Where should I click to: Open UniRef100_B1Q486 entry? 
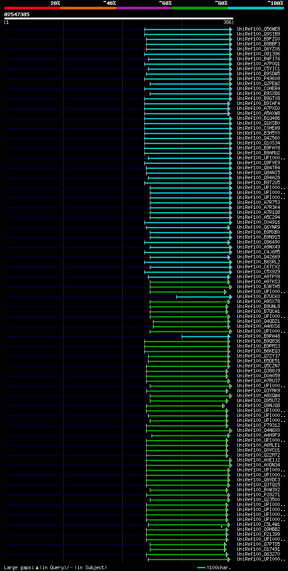[259, 118]
